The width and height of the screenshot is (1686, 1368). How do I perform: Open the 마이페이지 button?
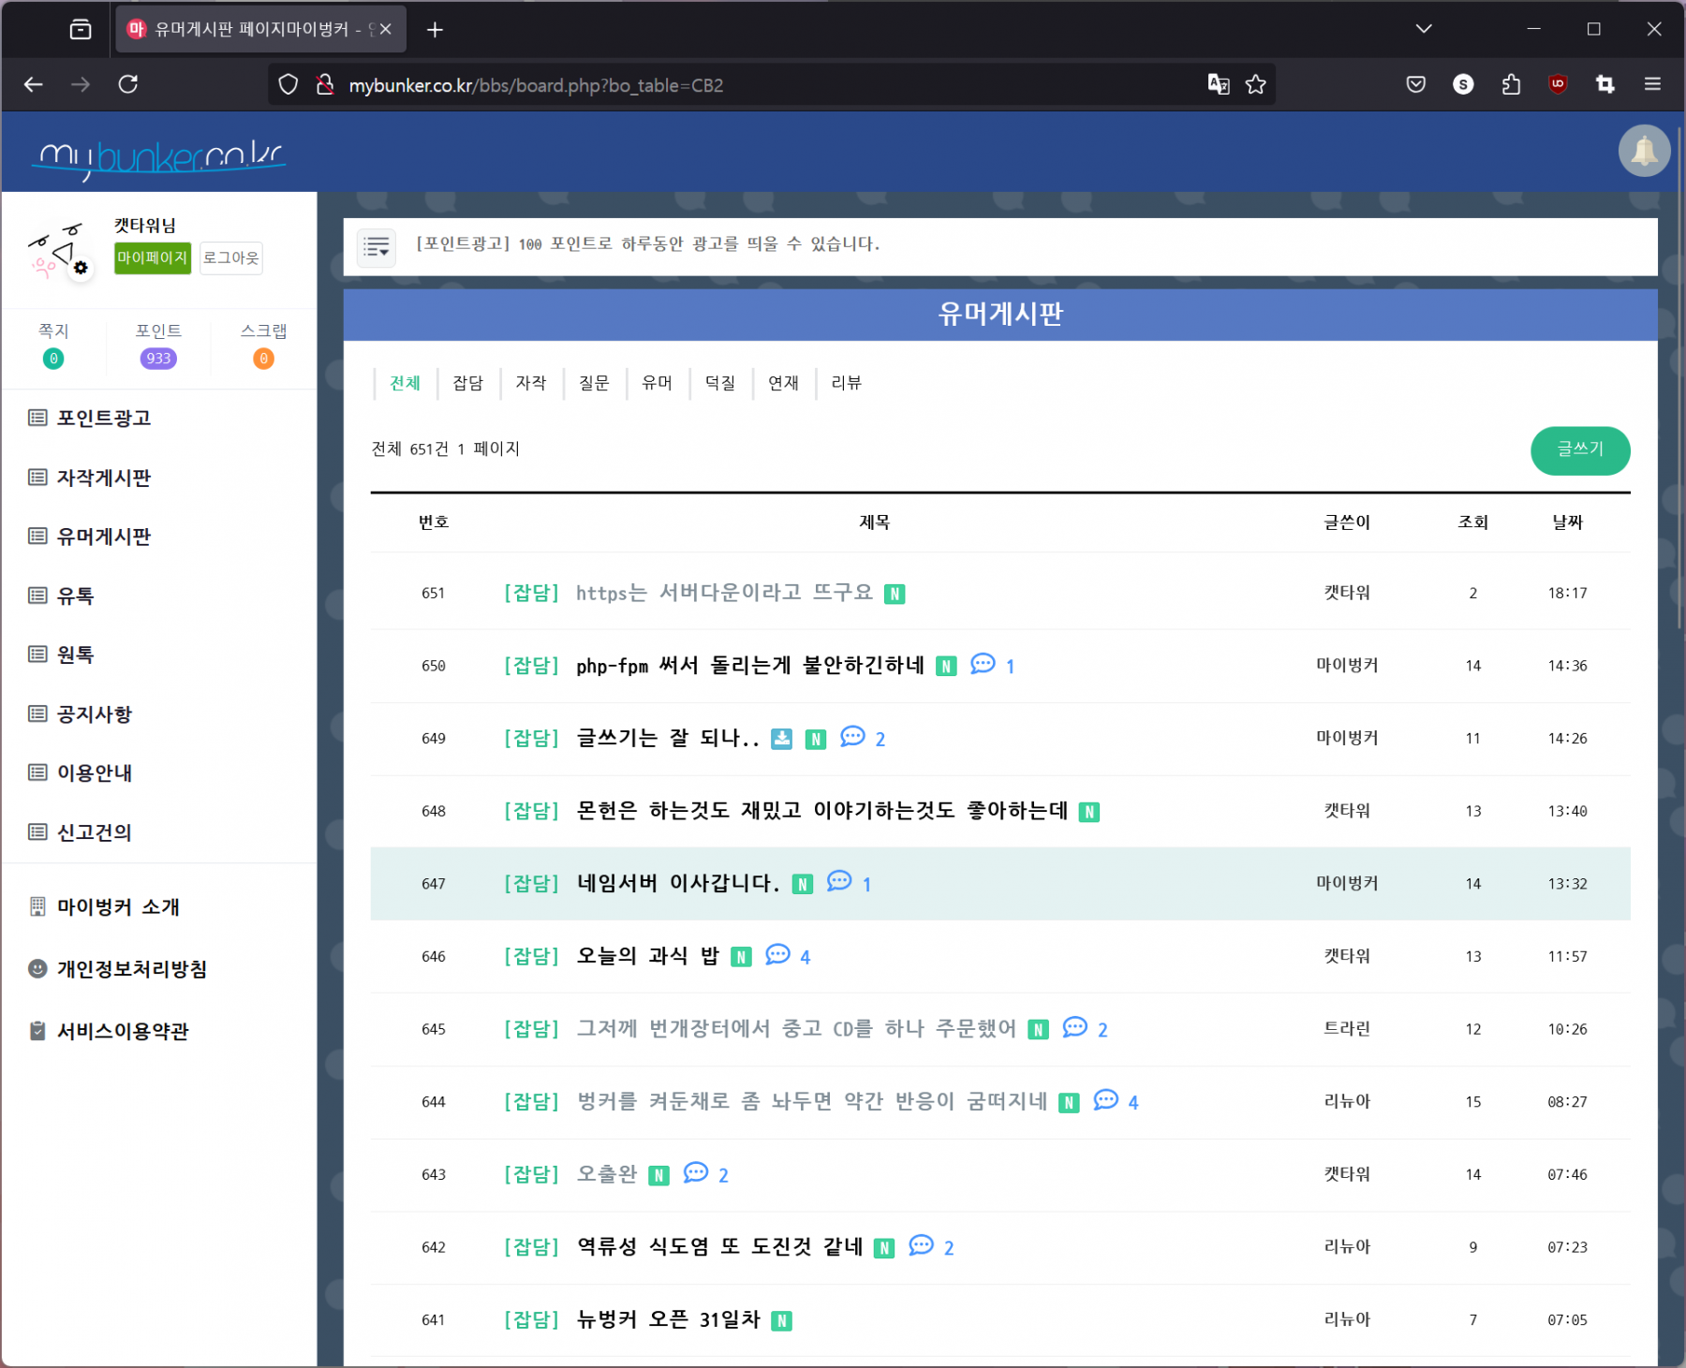[x=153, y=257]
